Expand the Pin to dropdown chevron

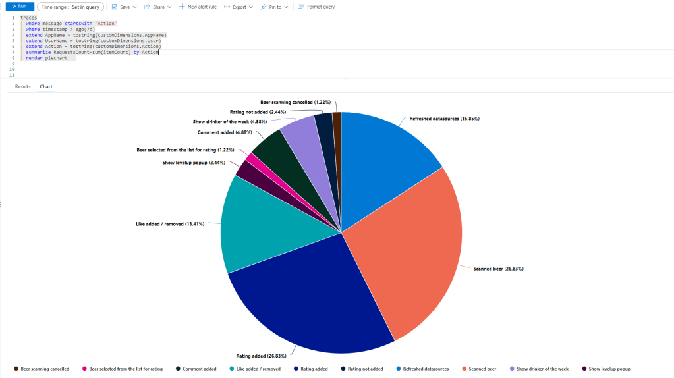click(287, 7)
